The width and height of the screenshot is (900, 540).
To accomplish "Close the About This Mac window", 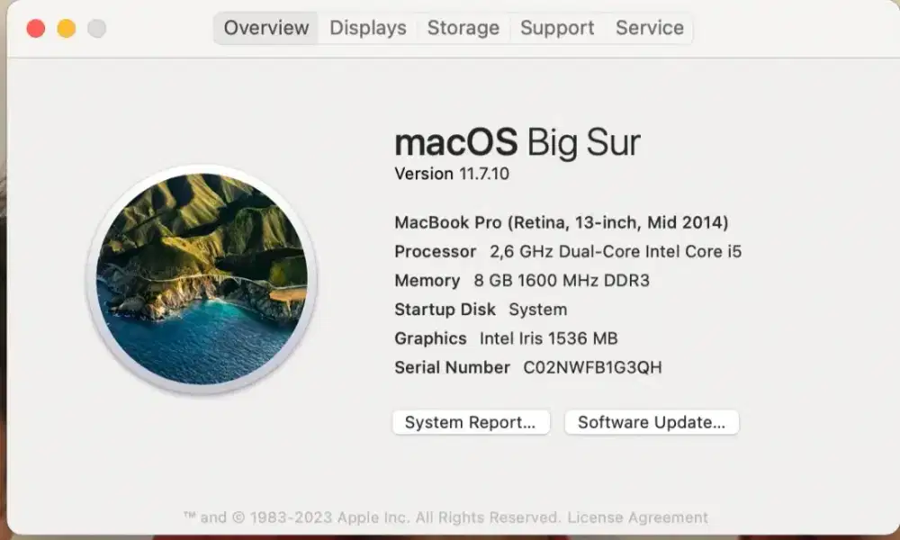I will (x=35, y=28).
